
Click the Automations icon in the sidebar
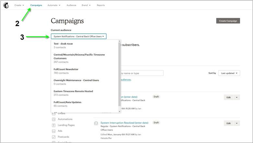(54, 119)
